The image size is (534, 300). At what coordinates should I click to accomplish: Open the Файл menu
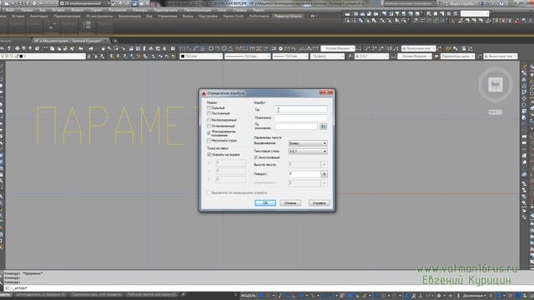tap(10, 10)
